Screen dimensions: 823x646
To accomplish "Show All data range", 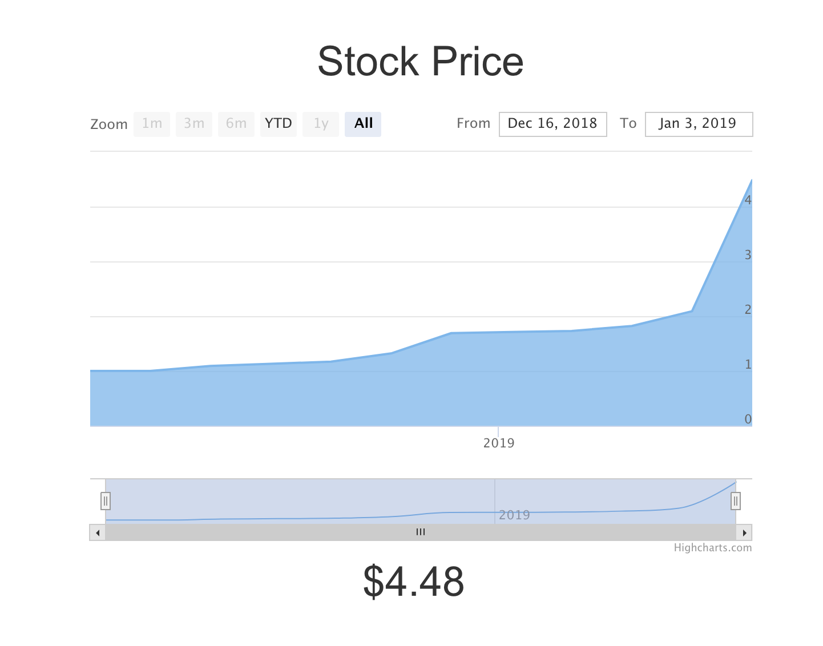I will click(x=363, y=124).
